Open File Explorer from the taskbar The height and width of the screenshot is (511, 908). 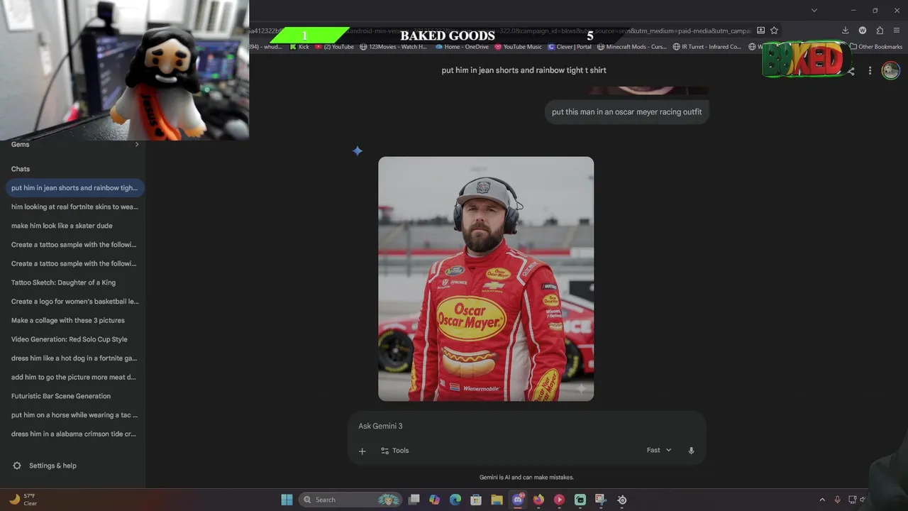point(497,500)
